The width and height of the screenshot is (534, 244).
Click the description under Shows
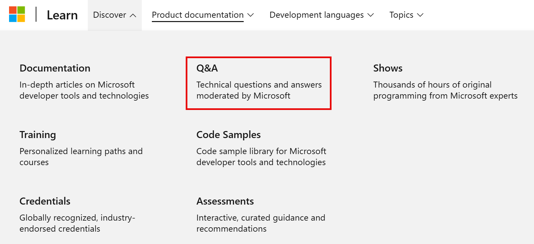(x=445, y=90)
